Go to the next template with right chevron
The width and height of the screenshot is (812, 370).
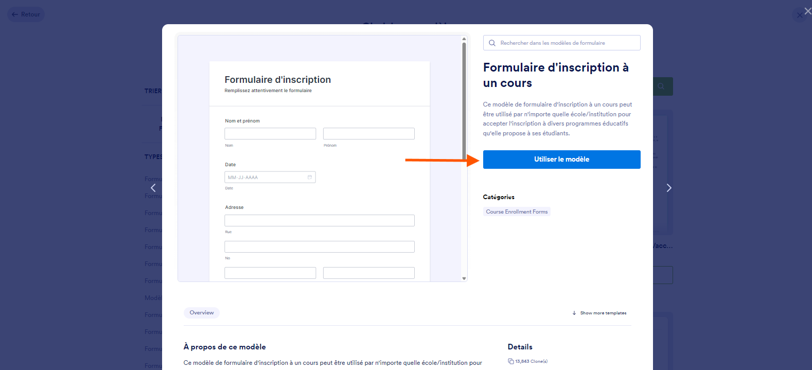(x=669, y=188)
